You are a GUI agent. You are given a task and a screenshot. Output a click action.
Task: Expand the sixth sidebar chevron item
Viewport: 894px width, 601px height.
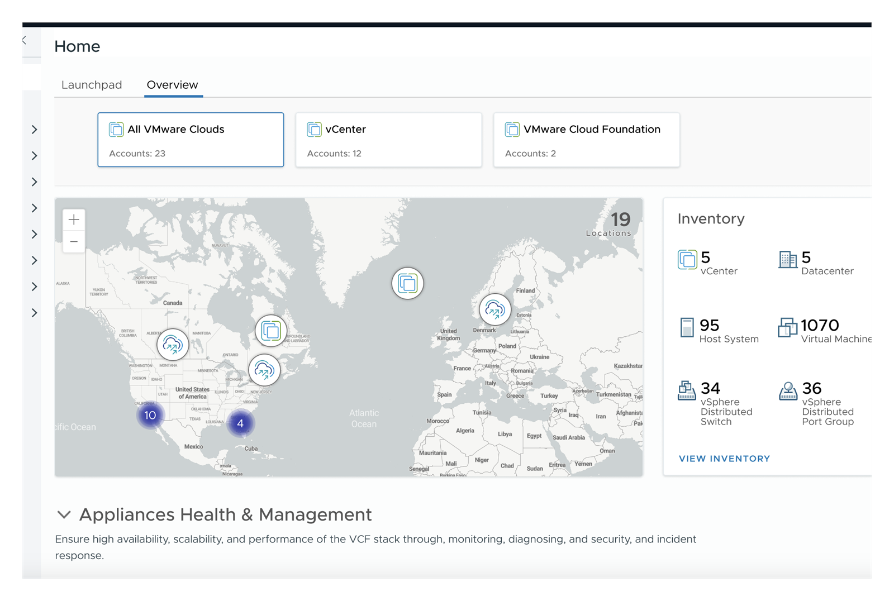pos(35,260)
